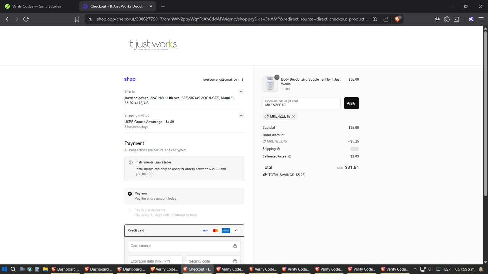Click the Mastercard icon

coord(215,230)
